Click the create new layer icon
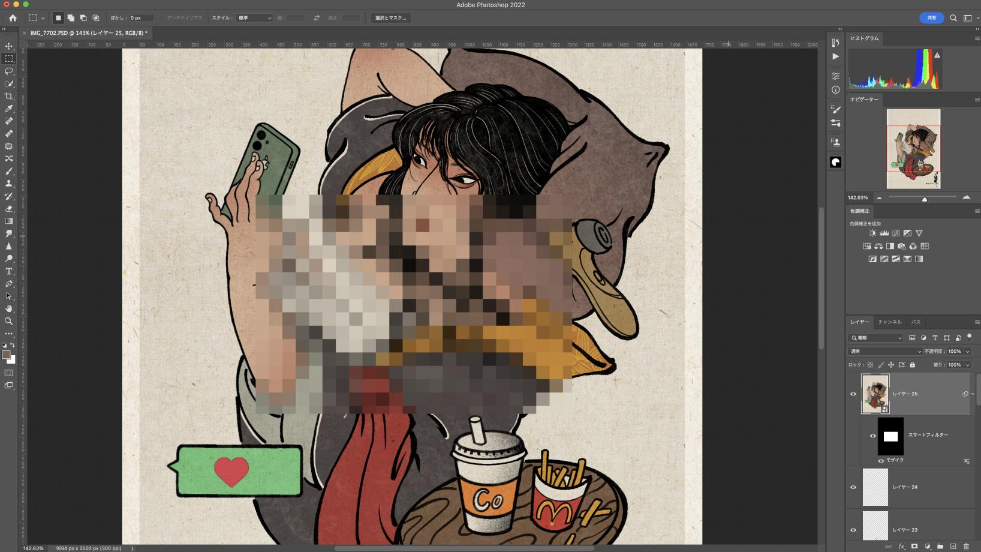 click(x=953, y=546)
